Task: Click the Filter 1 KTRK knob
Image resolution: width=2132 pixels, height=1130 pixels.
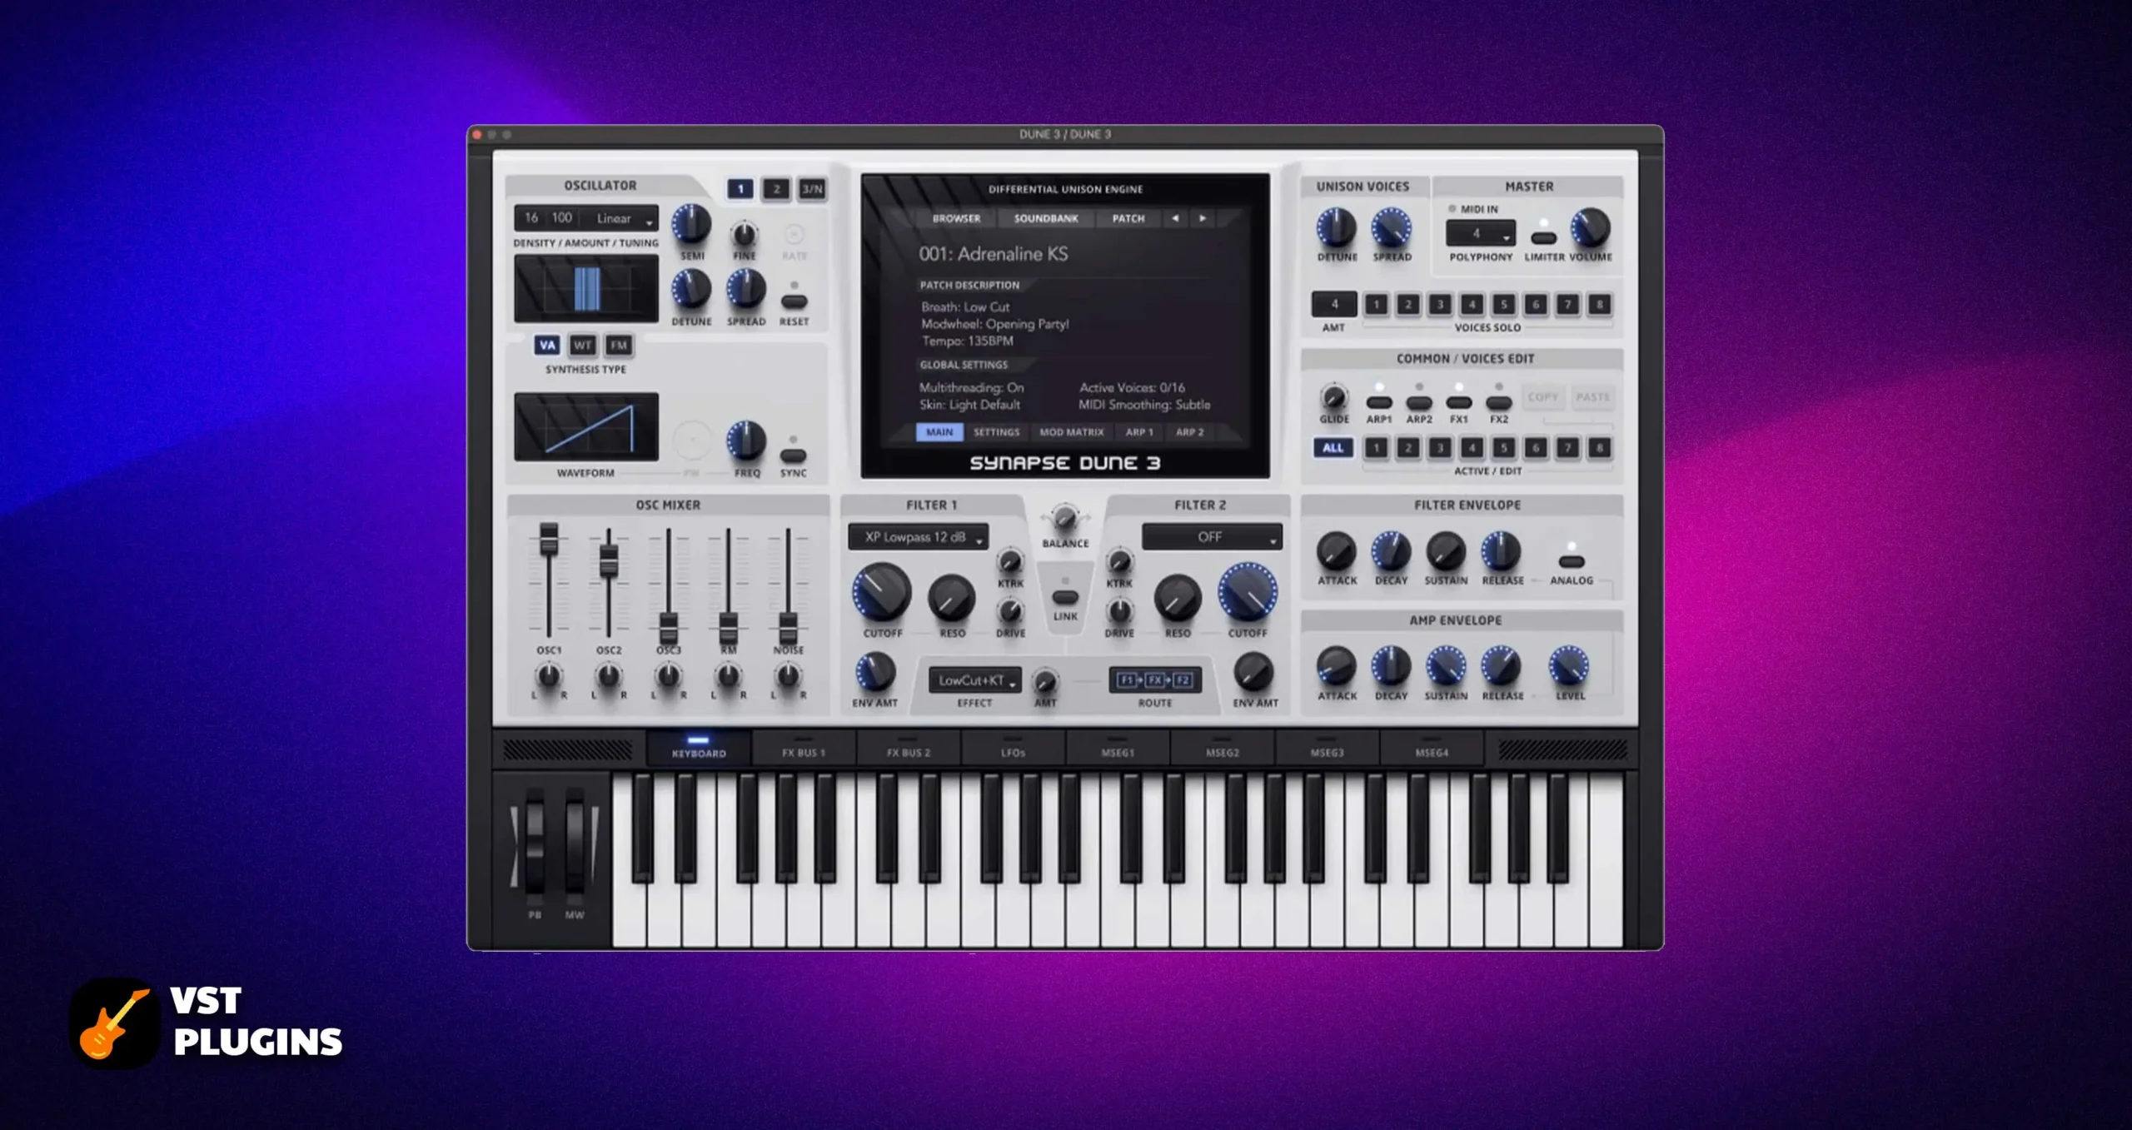Action: (x=1010, y=562)
